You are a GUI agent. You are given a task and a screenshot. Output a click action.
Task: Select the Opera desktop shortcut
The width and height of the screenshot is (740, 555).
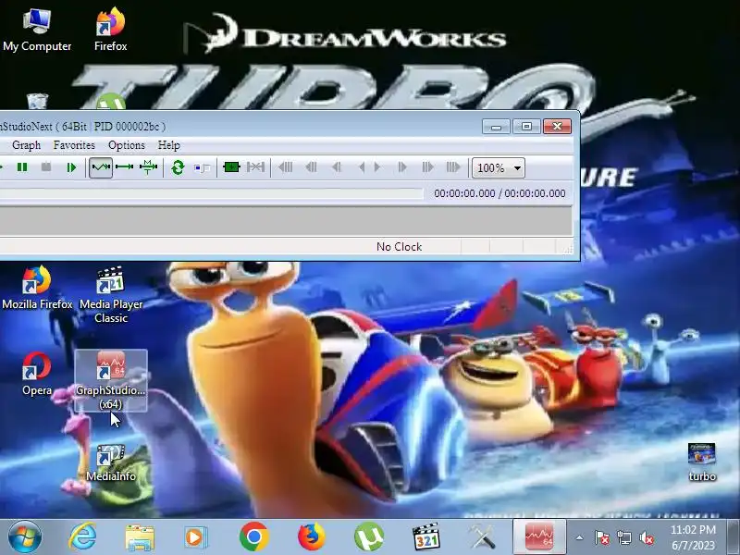coord(37,374)
